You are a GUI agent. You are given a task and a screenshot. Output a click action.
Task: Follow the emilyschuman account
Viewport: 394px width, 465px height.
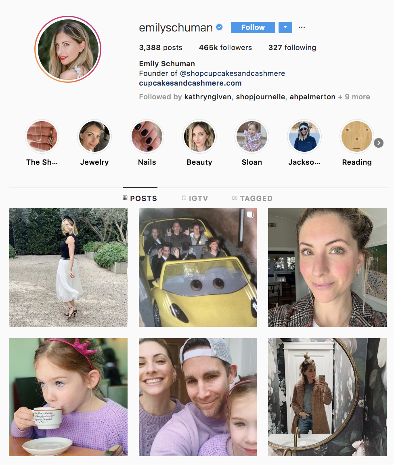253,27
